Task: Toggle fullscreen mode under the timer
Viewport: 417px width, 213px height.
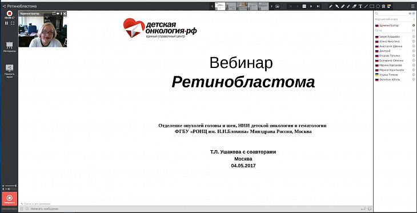Action: (13, 23)
